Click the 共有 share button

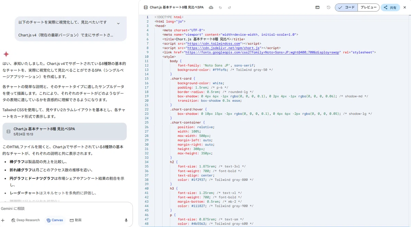390,7
